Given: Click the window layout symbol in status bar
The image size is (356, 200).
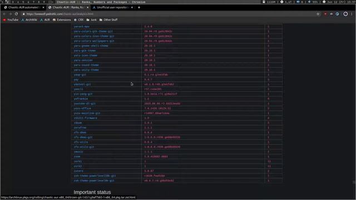Looking at the screenshot, I should [51, 2].
